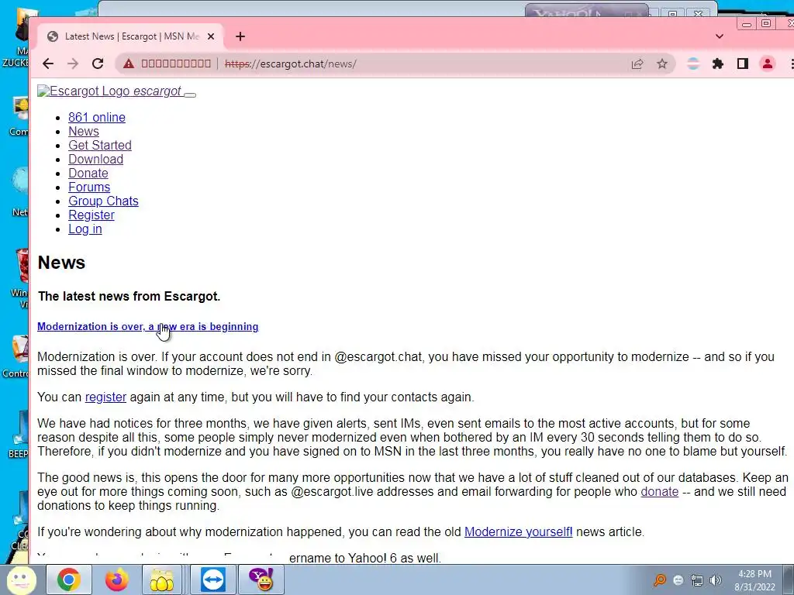
Task: Open the Get Started link
Action: point(100,145)
